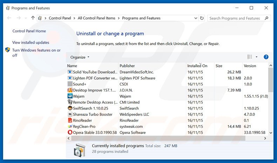
Task: Click the SwiftSearch program icon
Action: (70, 108)
